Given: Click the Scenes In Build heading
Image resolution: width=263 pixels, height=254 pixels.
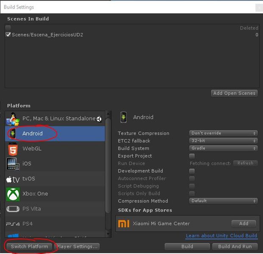Looking at the screenshot, I should coord(28,19).
